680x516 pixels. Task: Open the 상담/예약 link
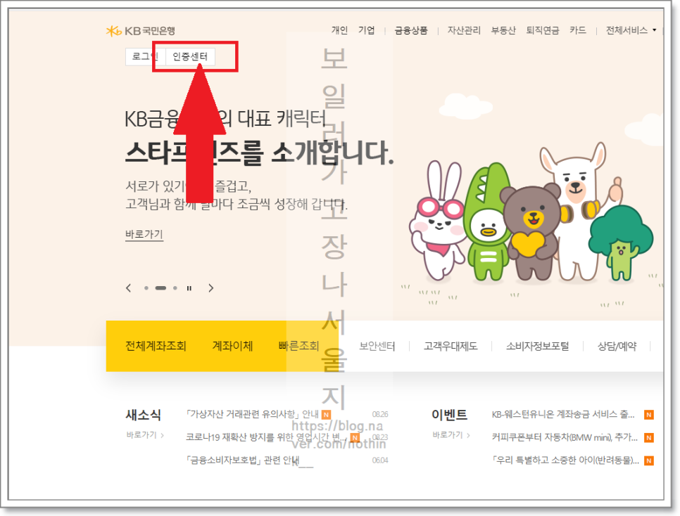(617, 346)
